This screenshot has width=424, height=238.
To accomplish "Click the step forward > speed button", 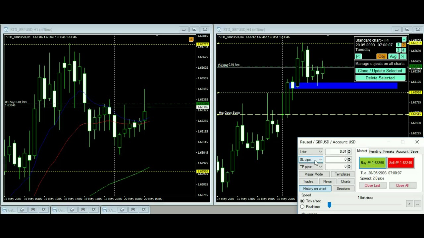I will [409, 204].
